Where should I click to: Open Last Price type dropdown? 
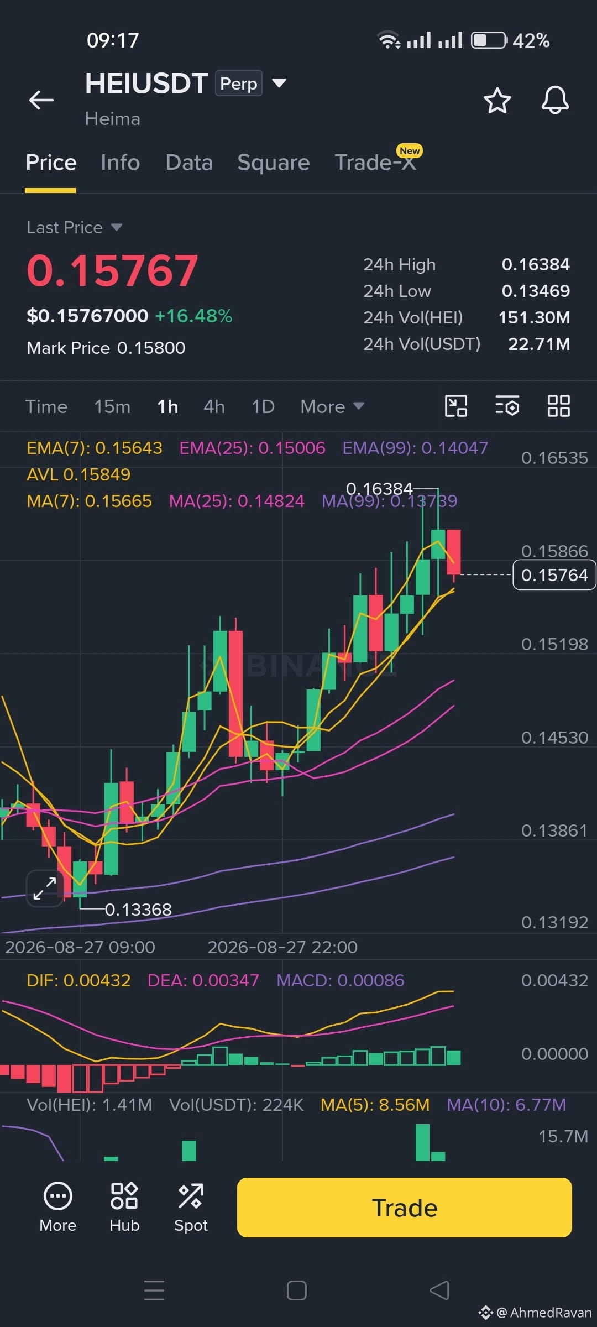coord(74,227)
